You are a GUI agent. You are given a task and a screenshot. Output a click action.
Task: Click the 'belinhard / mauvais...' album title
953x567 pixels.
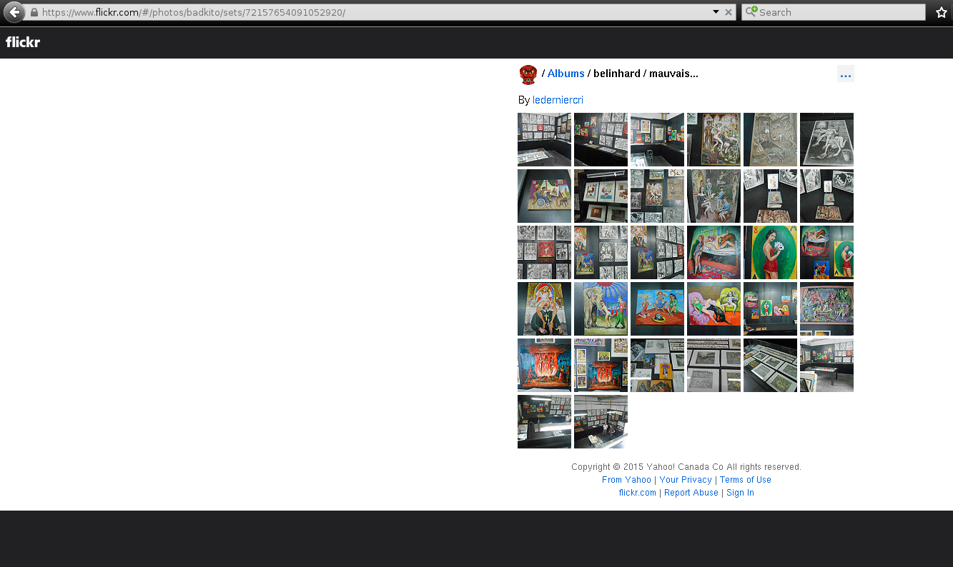click(x=646, y=74)
